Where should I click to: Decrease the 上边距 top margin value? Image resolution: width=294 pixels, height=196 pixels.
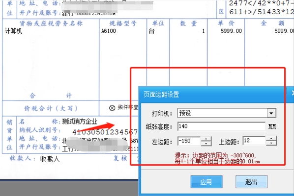point(271,143)
